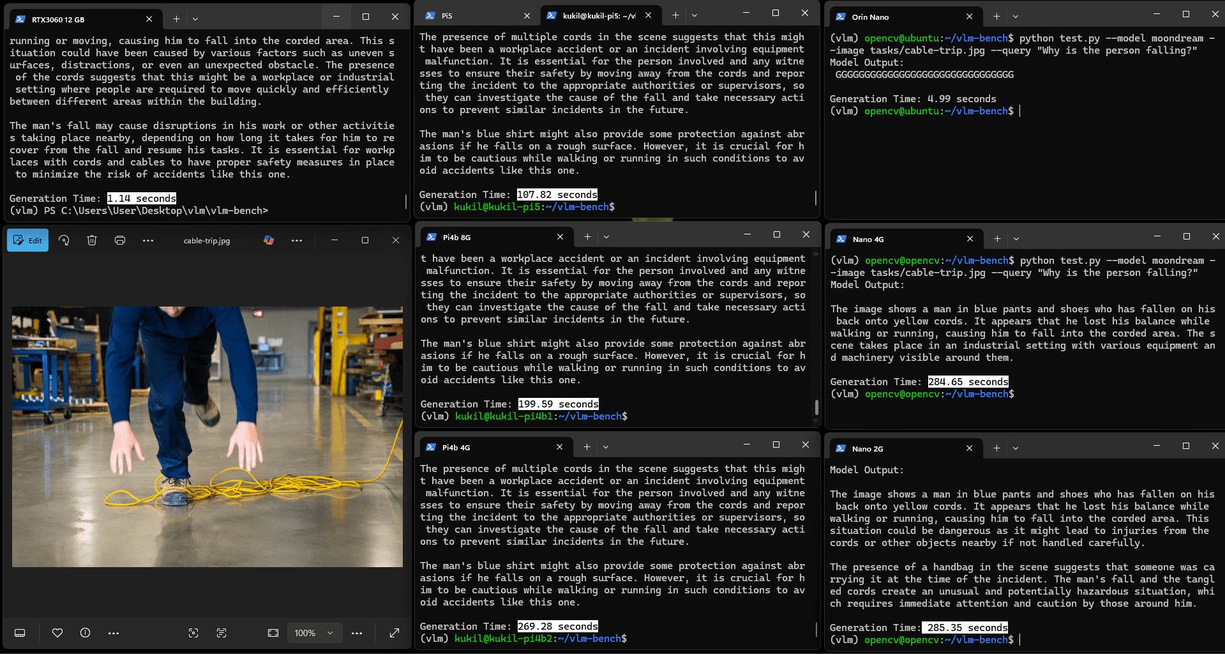Click the cable-trip.jpg photo
Image resolution: width=1225 pixels, height=654 pixels.
click(207, 437)
